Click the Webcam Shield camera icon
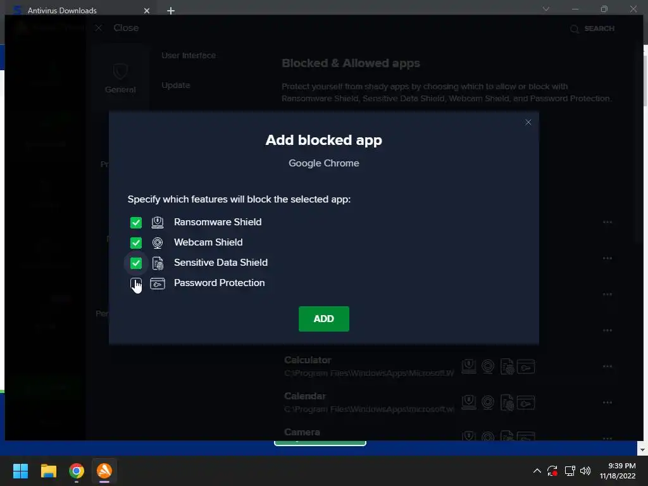 pyautogui.click(x=158, y=242)
